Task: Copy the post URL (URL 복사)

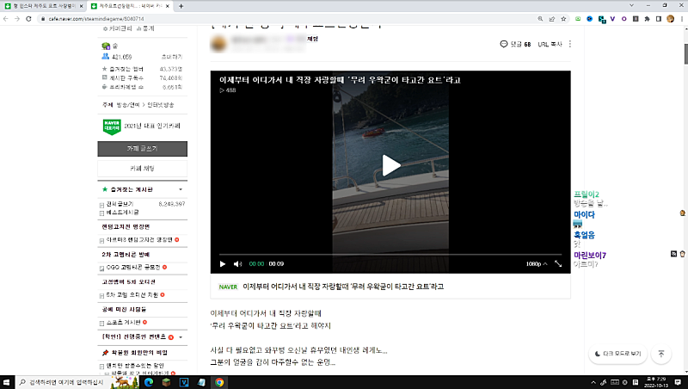Action: 550,44
